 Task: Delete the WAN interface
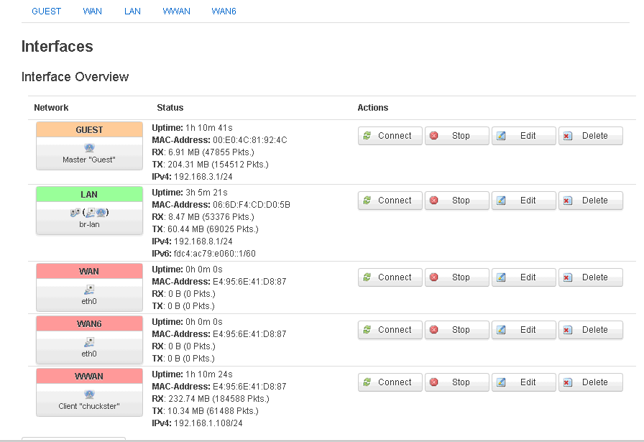coord(591,277)
